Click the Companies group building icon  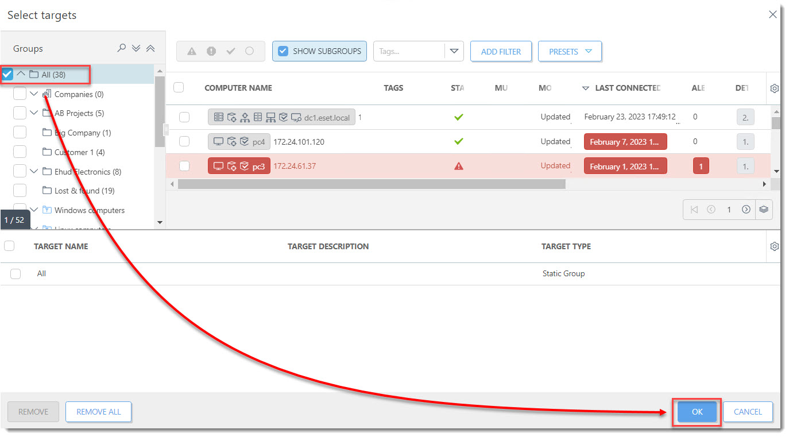48,94
